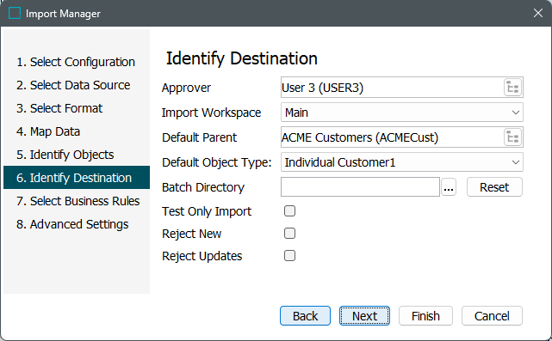Jump to step 2 Select Data Source
The height and width of the screenshot is (341, 552).
(77, 85)
